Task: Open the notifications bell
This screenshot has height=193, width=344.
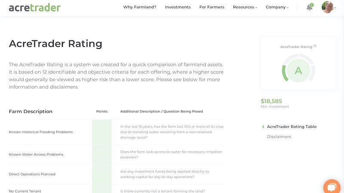Action: coord(309,7)
